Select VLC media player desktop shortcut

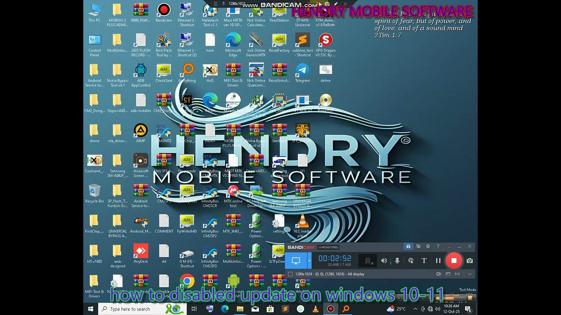pos(302,226)
